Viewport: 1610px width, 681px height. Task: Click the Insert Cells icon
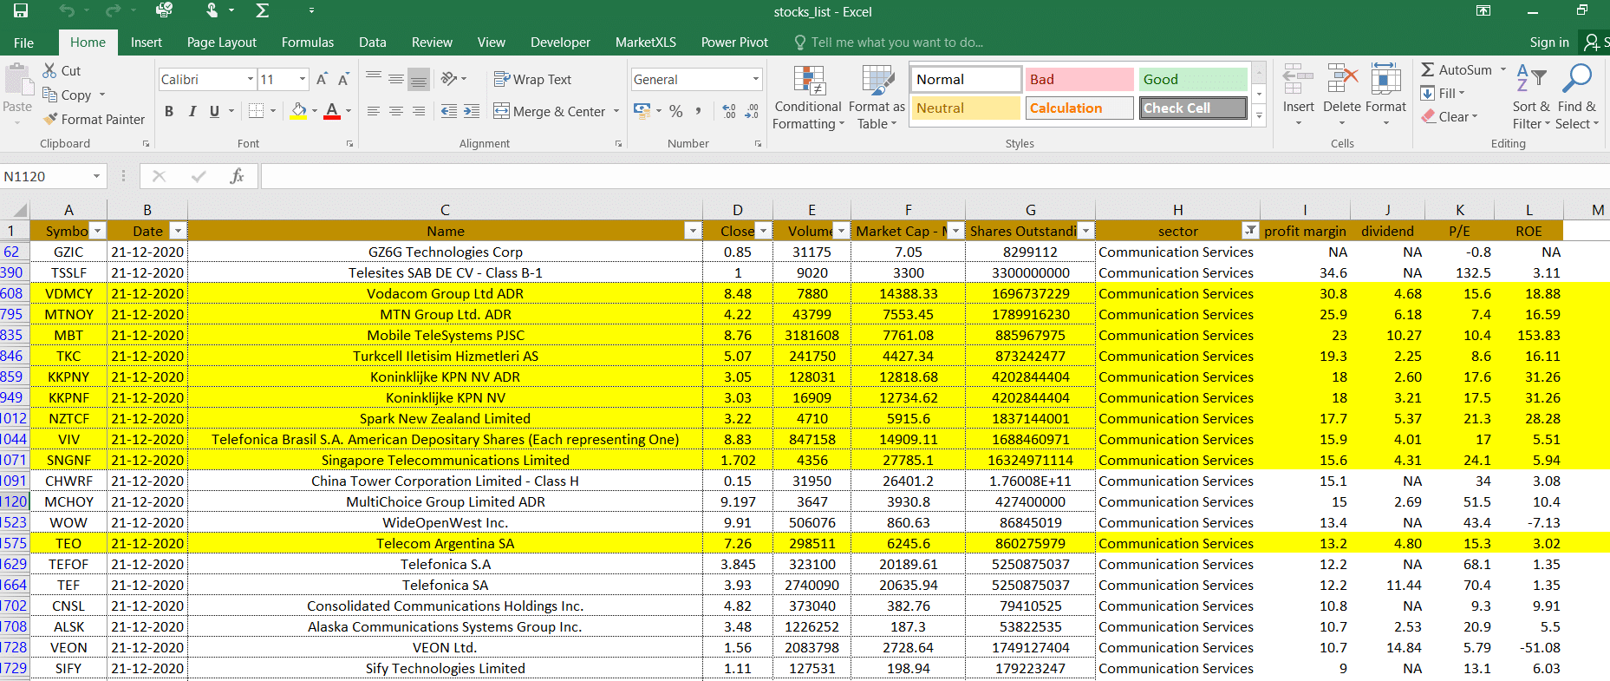point(1298,79)
